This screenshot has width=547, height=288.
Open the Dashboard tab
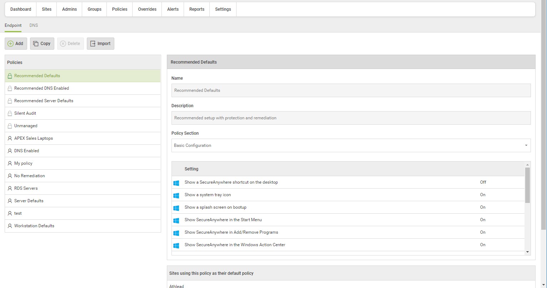pos(21,9)
